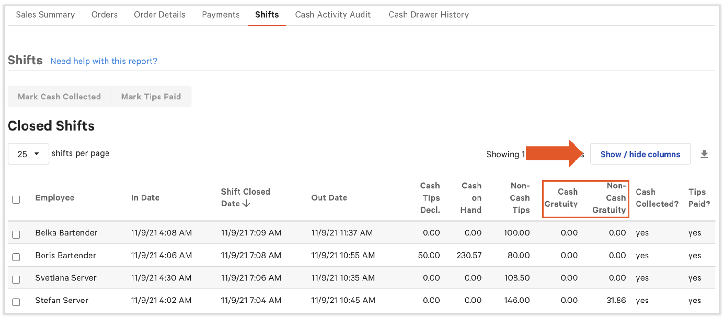Check the Belka Bartender row checkbox
The height and width of the screenshot is (320, 726).
(x=16, y=234)
